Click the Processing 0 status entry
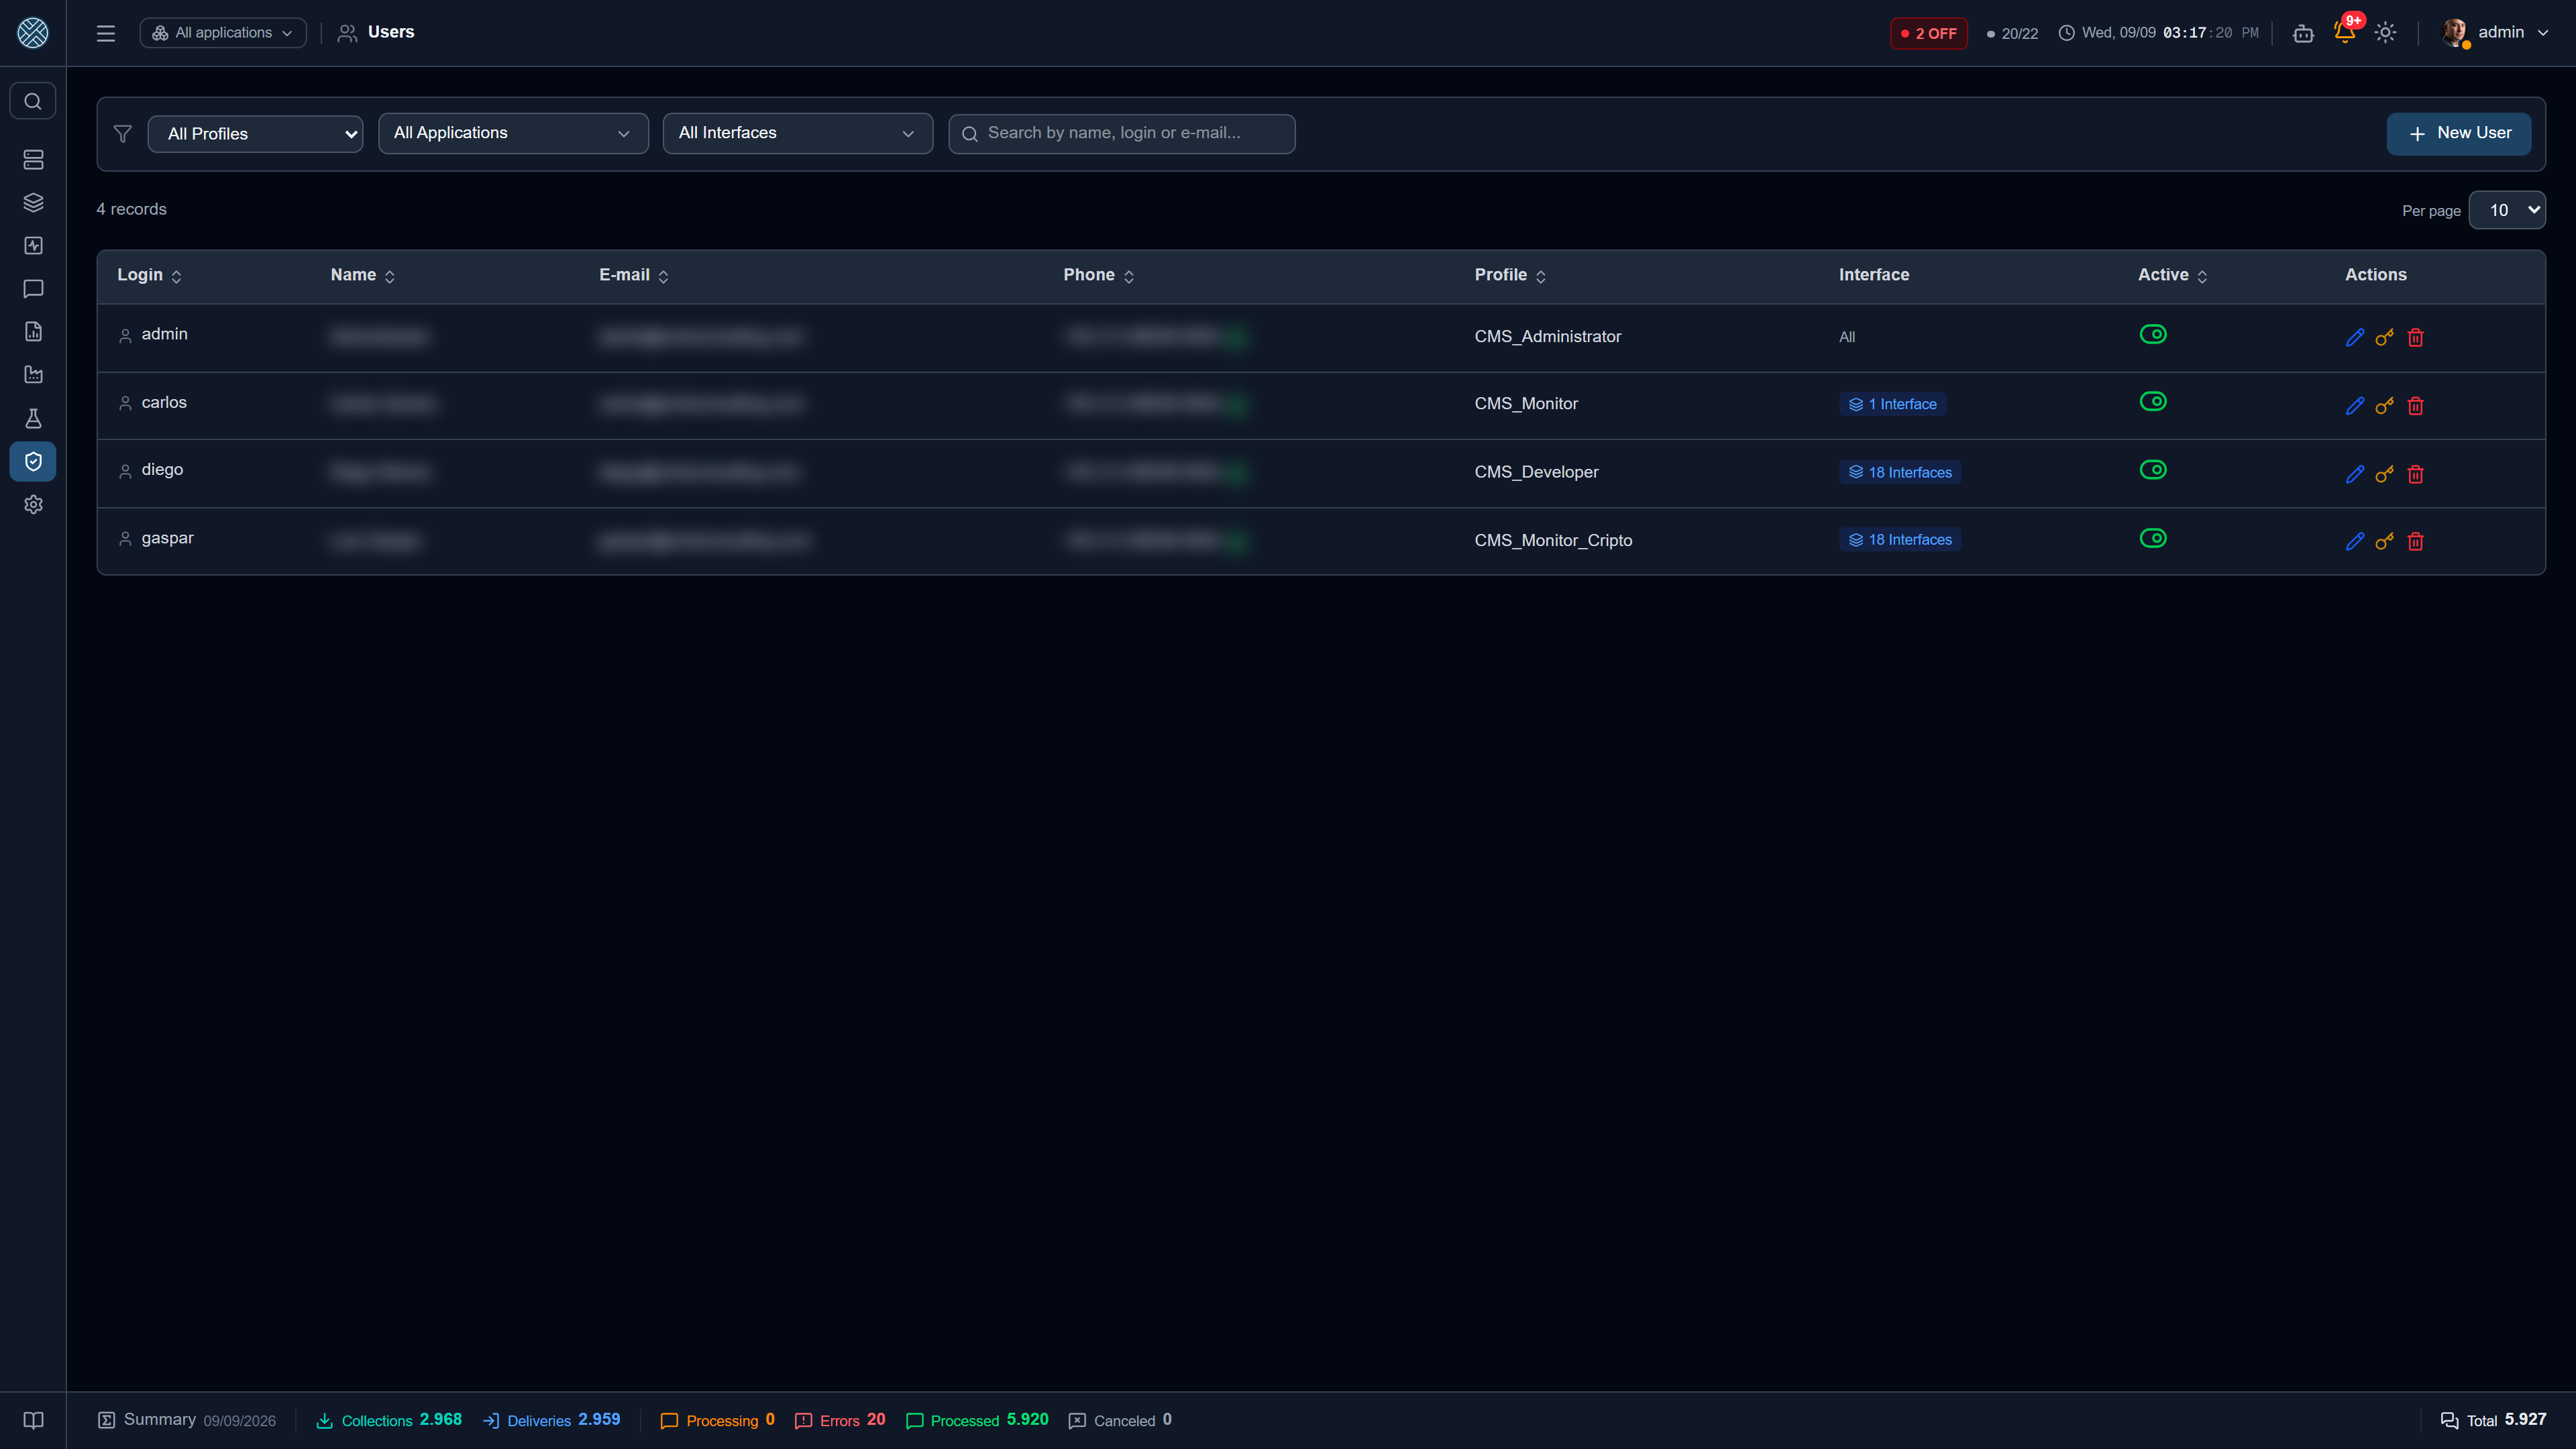 click(718, 1420)
